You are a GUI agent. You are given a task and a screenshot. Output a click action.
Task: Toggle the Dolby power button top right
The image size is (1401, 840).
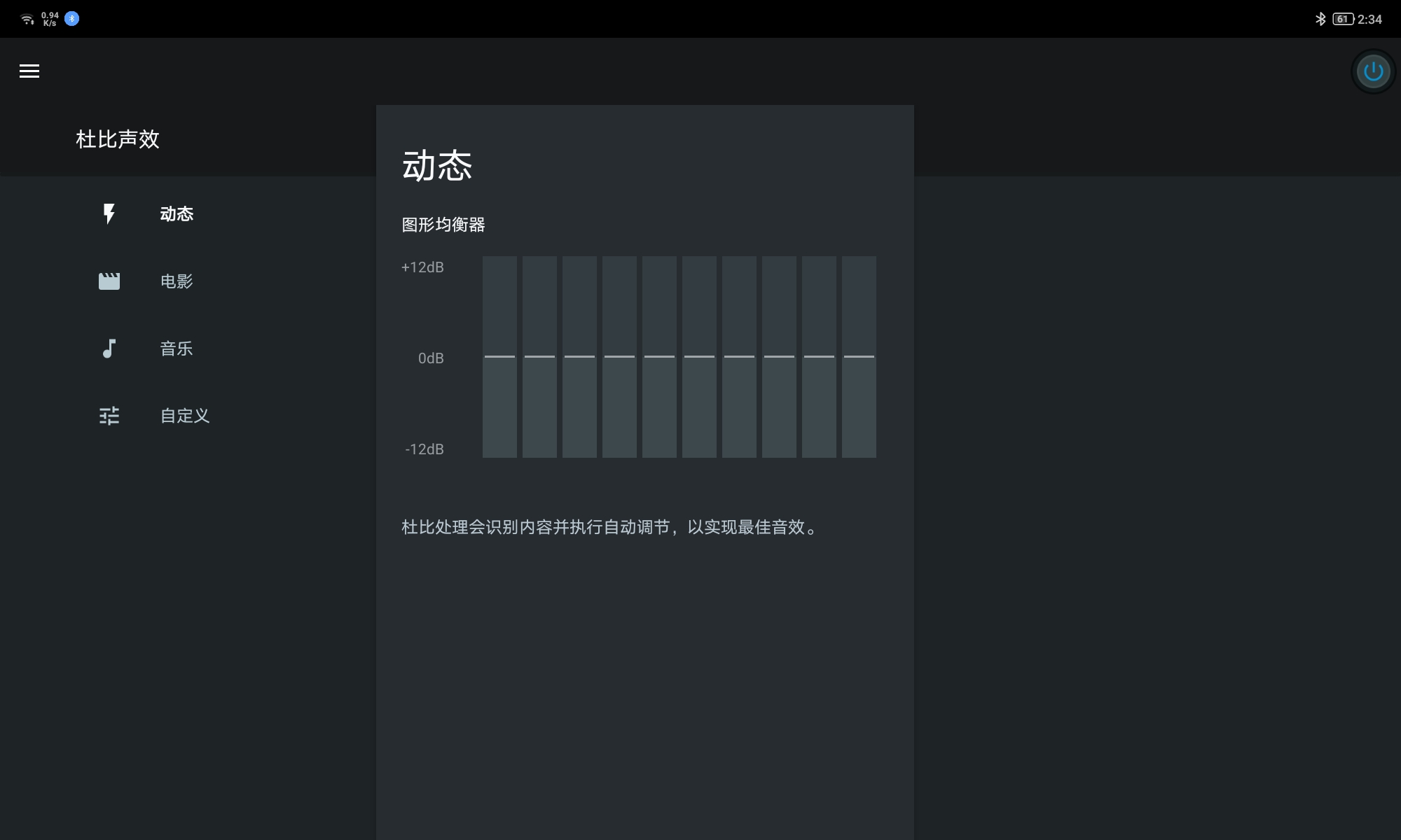(x=1372, y=71)
